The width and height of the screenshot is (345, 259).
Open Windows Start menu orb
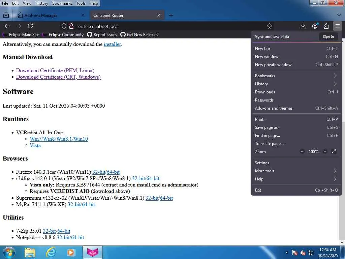coord(9,252)
